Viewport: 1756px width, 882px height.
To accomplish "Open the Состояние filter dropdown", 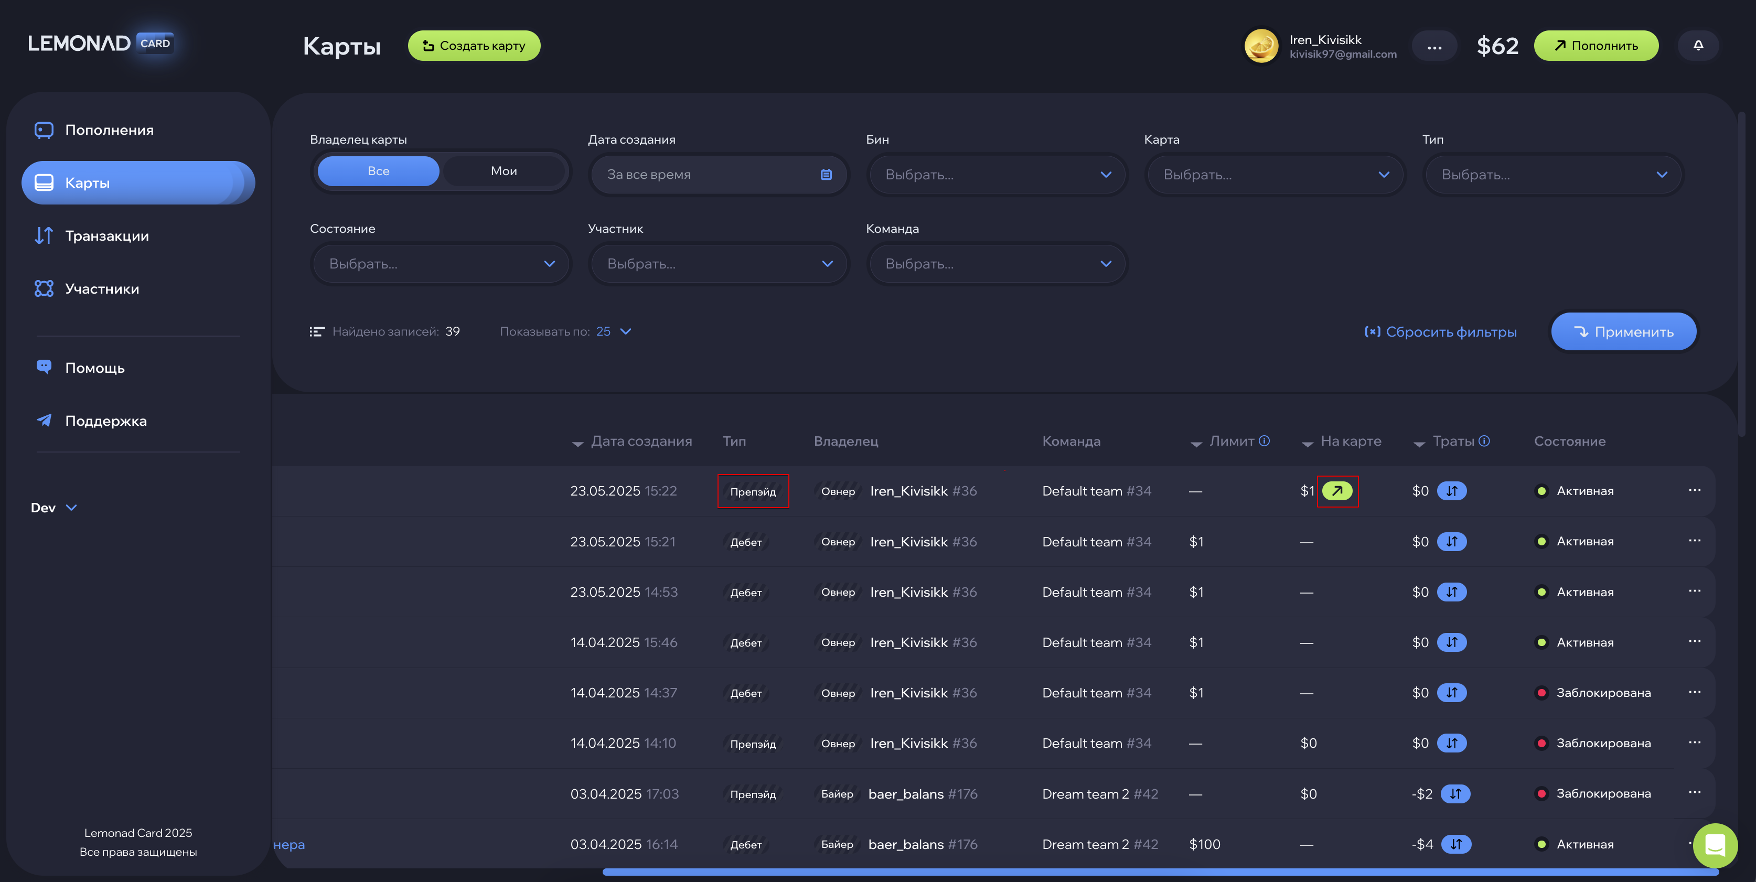I will click(x=441, y=264).
